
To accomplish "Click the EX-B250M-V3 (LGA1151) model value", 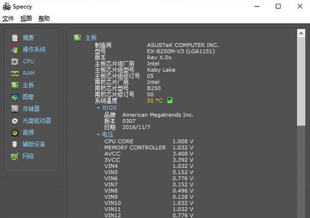I will (x=181, y=51).
